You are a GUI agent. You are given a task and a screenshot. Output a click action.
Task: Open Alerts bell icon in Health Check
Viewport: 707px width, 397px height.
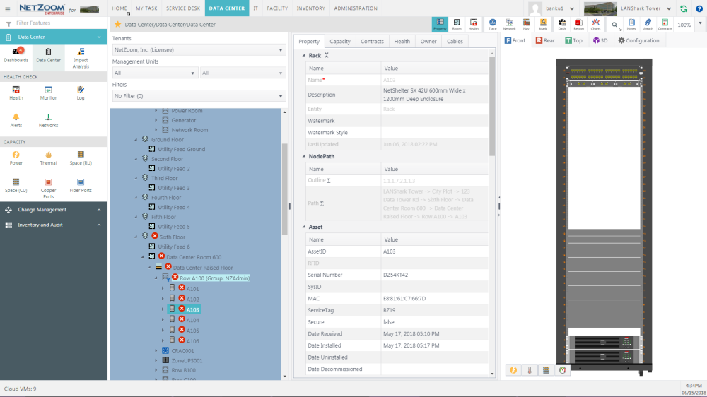click(x=16, y=120)
